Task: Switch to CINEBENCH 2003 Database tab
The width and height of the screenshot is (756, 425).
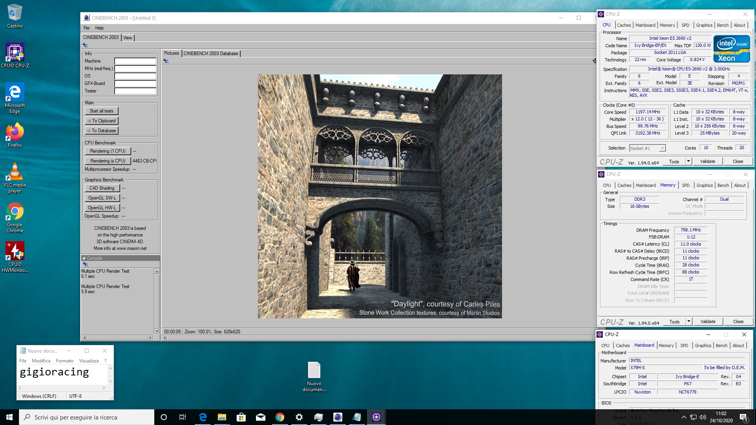Action: [211, 54]
